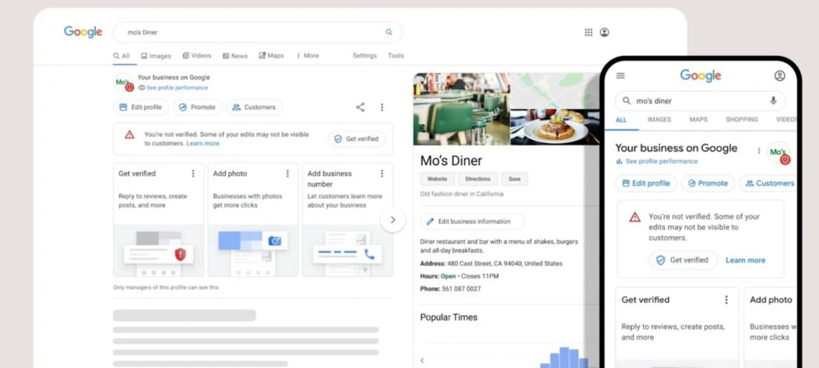Click the desktop Edit profile button
Viewport: 819px width, 368px height.
coord(141,108)
